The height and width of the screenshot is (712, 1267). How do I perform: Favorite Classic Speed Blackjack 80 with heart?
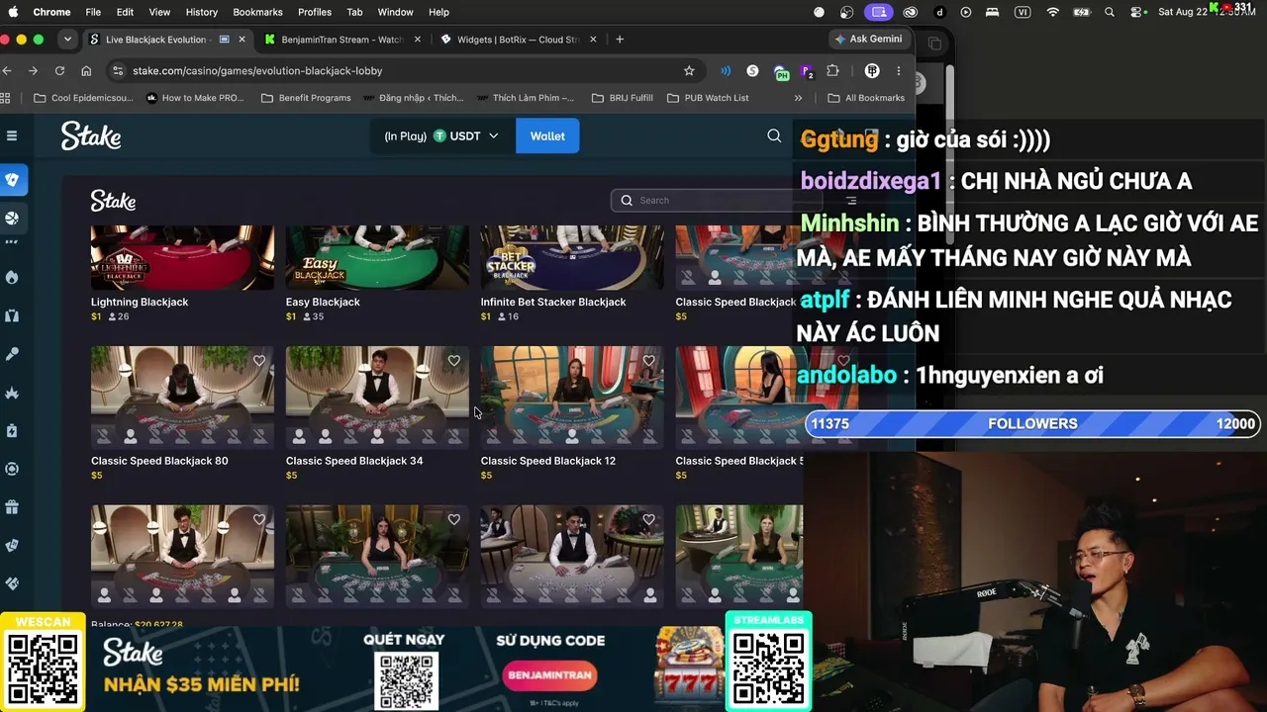(x=259, y=361)
